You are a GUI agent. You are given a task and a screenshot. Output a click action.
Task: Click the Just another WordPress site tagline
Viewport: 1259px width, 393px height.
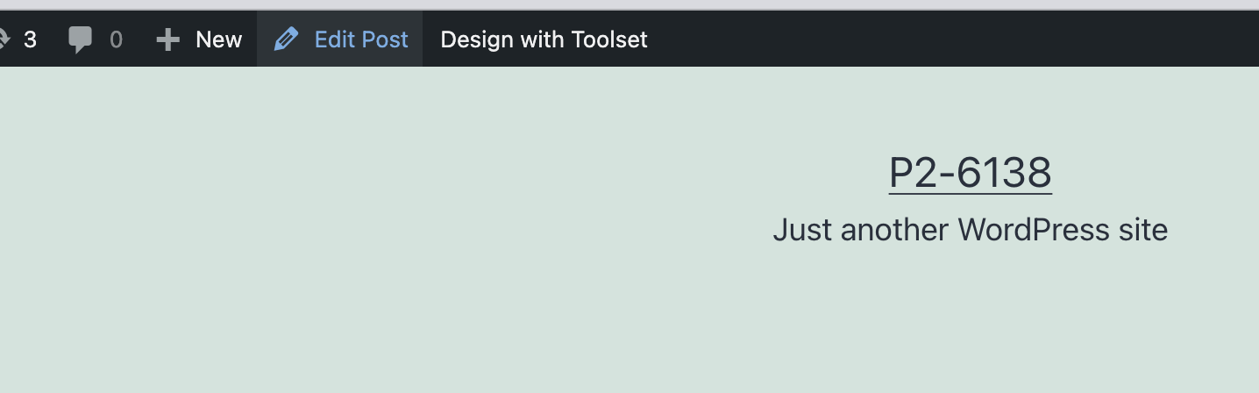click(971, 230)
